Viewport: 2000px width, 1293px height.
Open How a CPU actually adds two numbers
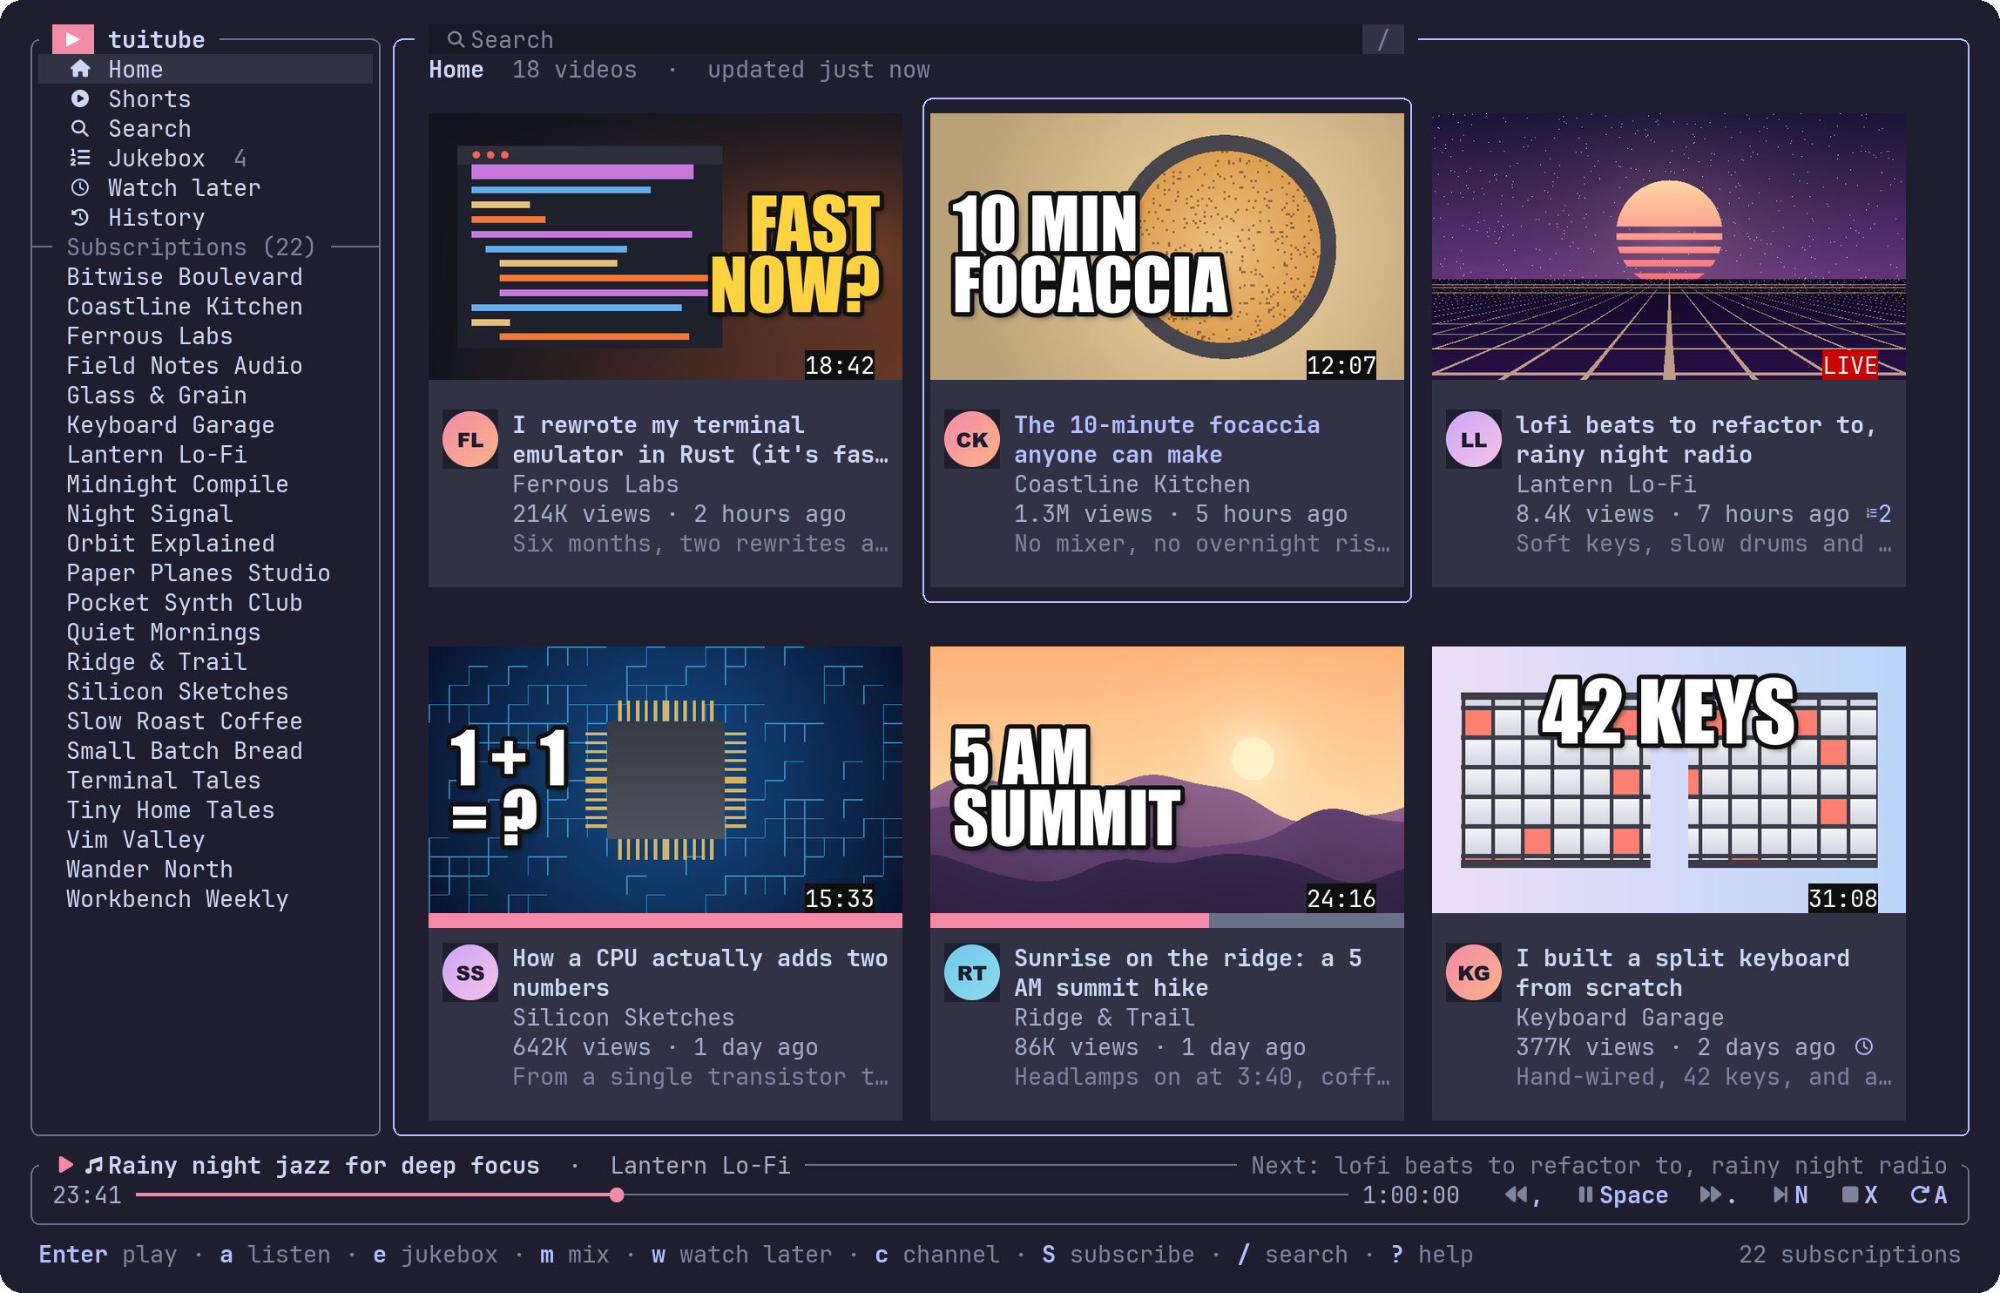tap(700, 973)
